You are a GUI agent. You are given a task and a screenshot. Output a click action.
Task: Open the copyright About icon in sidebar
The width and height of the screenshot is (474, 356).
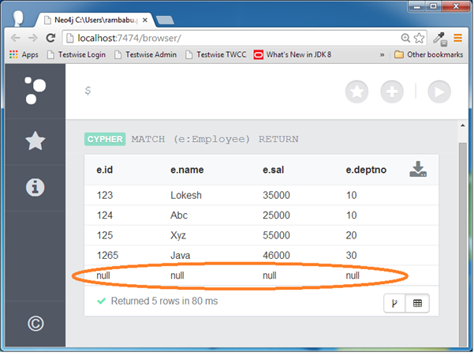click(x=35, y=324)
